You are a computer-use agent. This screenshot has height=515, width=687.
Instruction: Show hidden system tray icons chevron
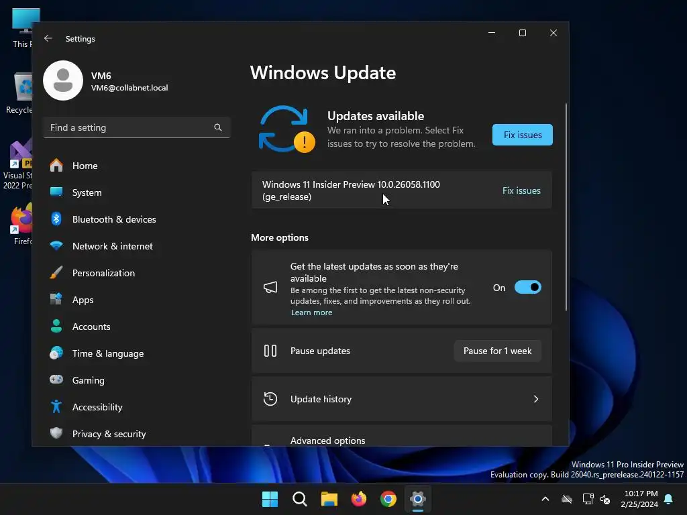(545, 499)
